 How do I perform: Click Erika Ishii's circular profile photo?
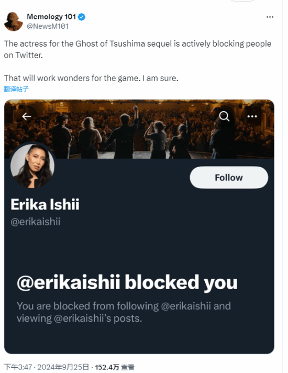click(32, 166)
